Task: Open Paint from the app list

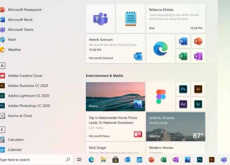Action: pyautogui.click(x=8, y=40)
